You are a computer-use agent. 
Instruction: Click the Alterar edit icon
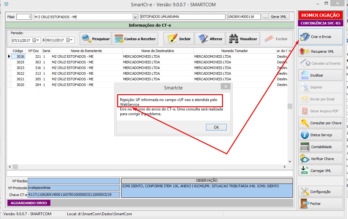coord(203,39)
